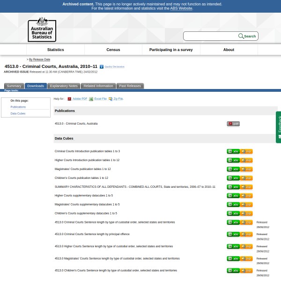
Task: Open the Explanatory Notes tab
Action: point(64,86)
